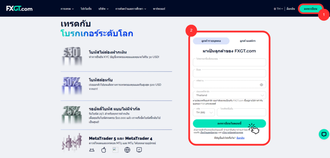Click the MetaTrader 5 และ MetaTrader 4 heading
The width and height of the screenshot is (330, 158).
(x=121, y=138)
